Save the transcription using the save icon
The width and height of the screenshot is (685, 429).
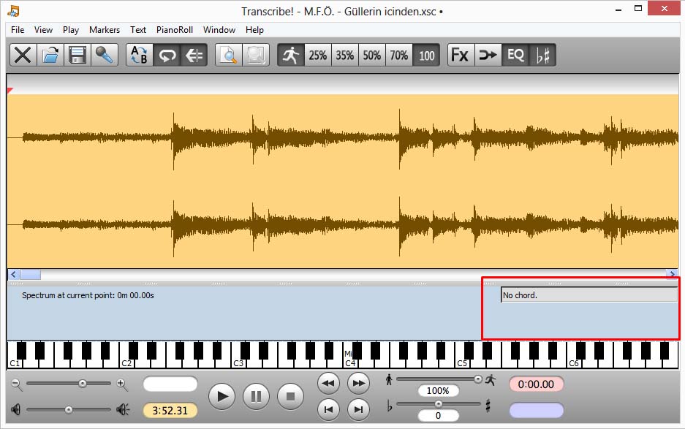pos(77,55)
